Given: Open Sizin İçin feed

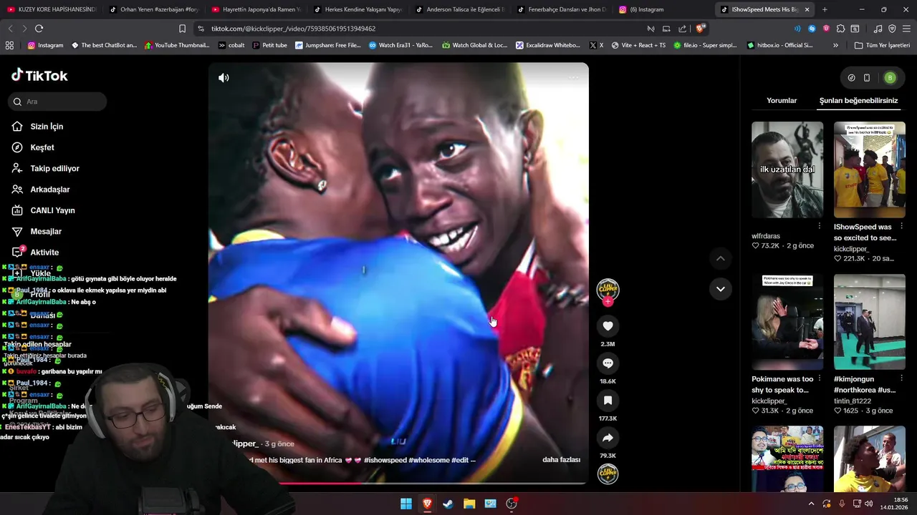Looking at the screenshot, I should click(47, 127).
